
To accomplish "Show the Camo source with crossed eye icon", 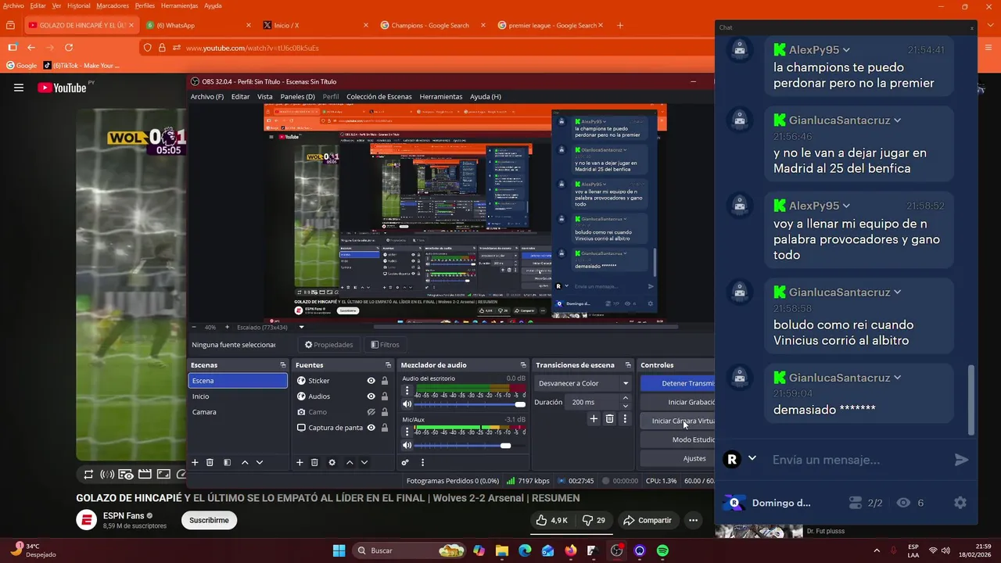I will tap(371, 412).
